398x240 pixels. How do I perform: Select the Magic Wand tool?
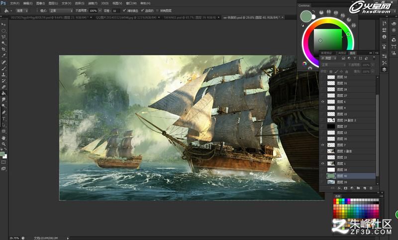pyautogui.click(x=3, y=43)
